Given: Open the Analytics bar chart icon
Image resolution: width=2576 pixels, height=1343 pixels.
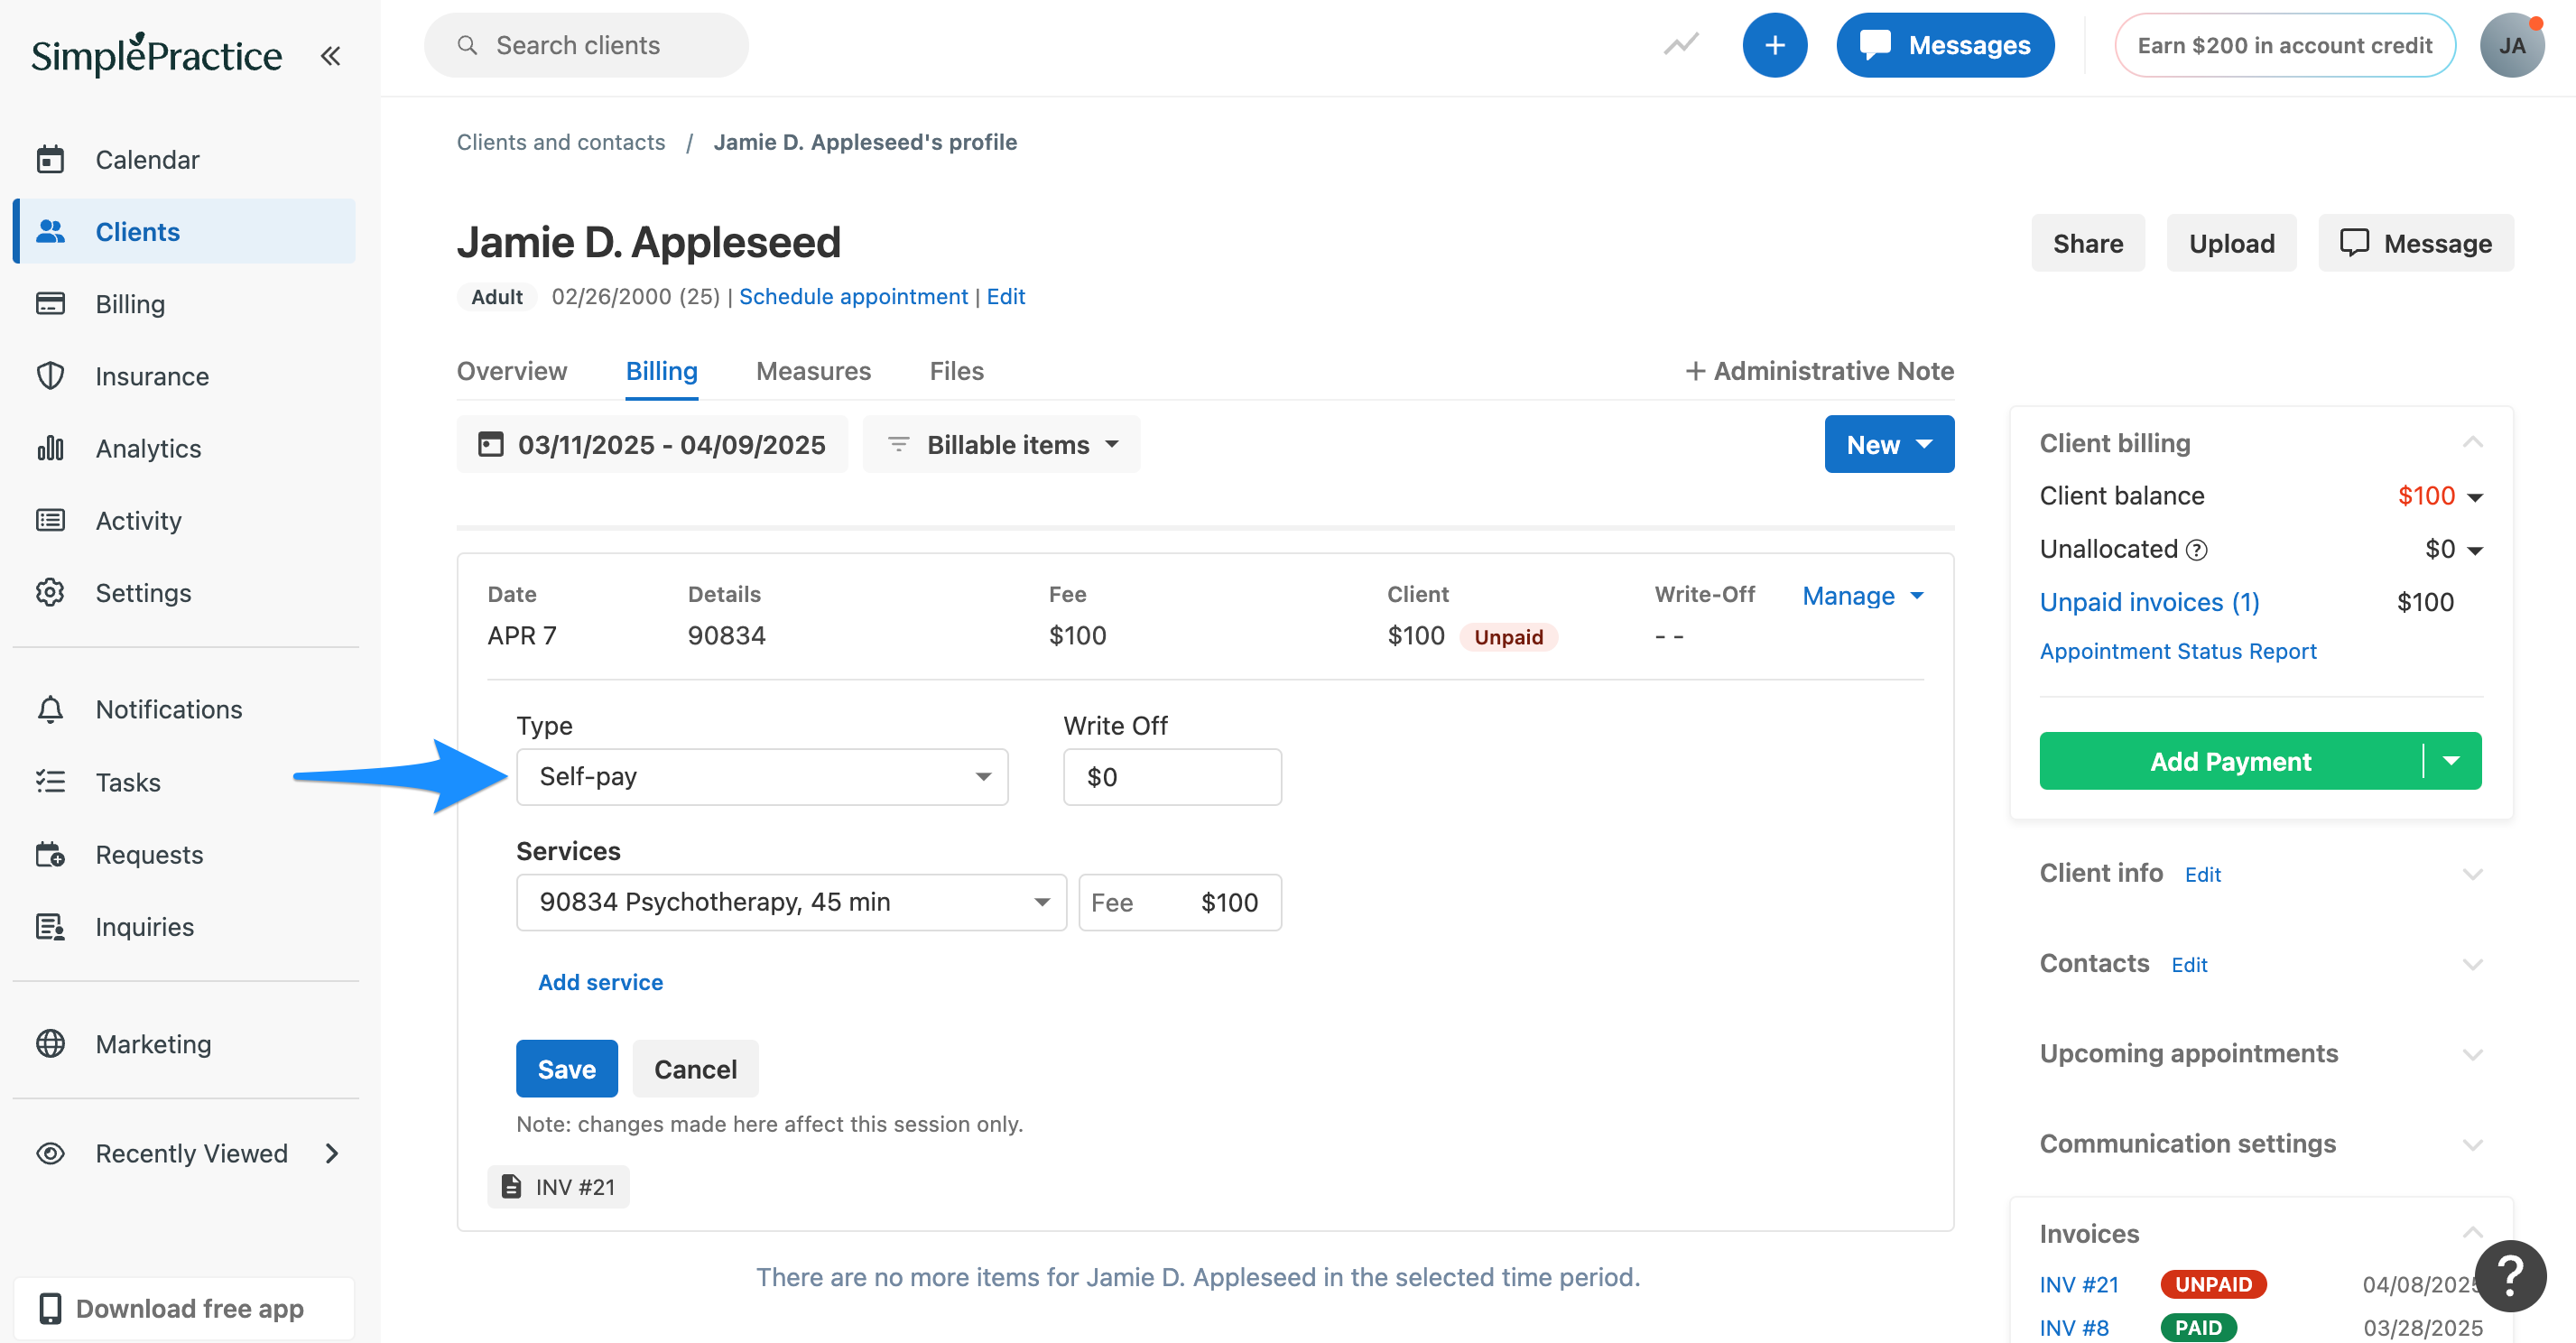Looking at the screenshot, I should coord(50,448).
